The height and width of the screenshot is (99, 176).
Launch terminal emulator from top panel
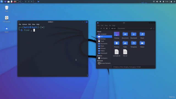click(x=18, y=2)
